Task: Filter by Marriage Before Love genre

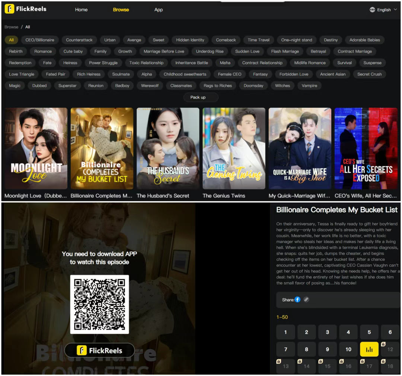Action: (164, 51)
